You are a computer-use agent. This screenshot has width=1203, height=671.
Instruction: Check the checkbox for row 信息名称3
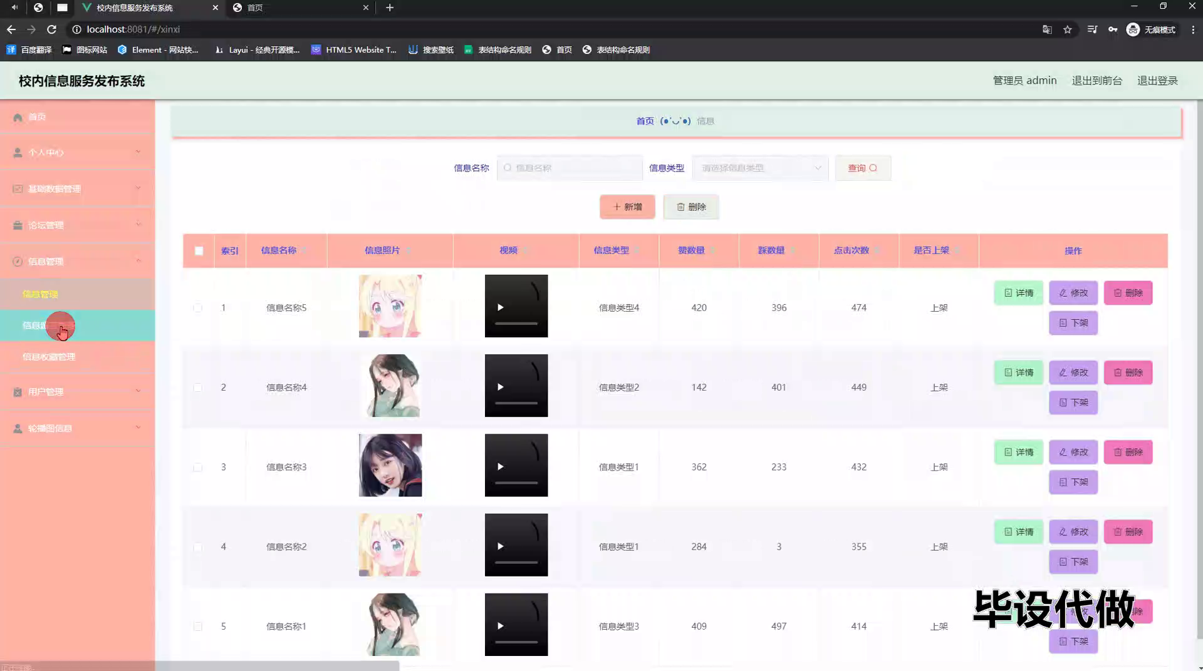click(x=198, y=467)
